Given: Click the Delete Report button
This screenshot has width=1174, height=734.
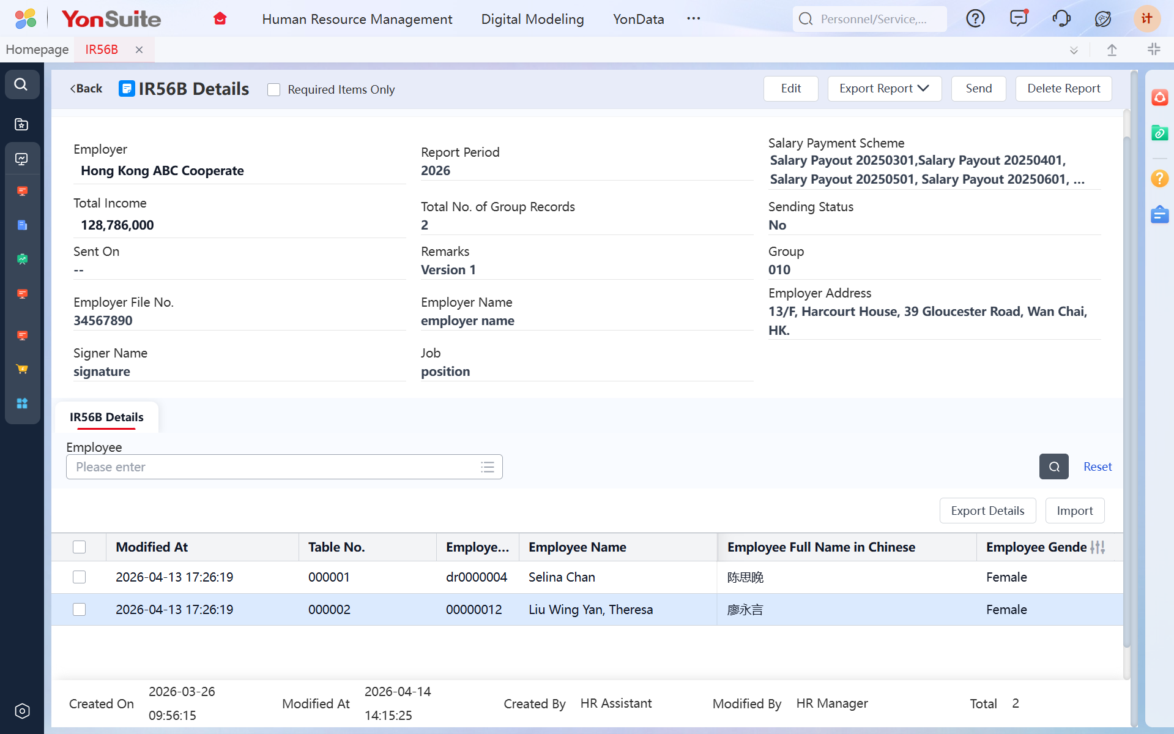Looking at the screenshot, I should pyautogui.click(x=1063, y=89).
